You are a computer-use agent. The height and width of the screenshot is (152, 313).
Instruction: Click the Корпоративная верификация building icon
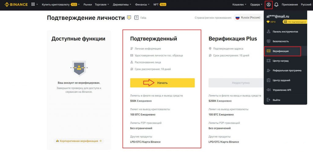57,141
